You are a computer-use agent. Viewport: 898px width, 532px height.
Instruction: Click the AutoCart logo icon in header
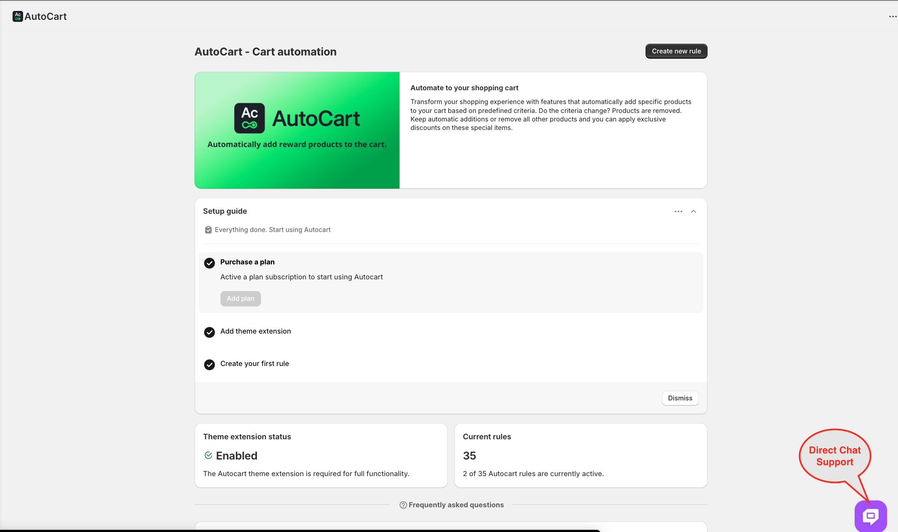(x=17, y=16)
